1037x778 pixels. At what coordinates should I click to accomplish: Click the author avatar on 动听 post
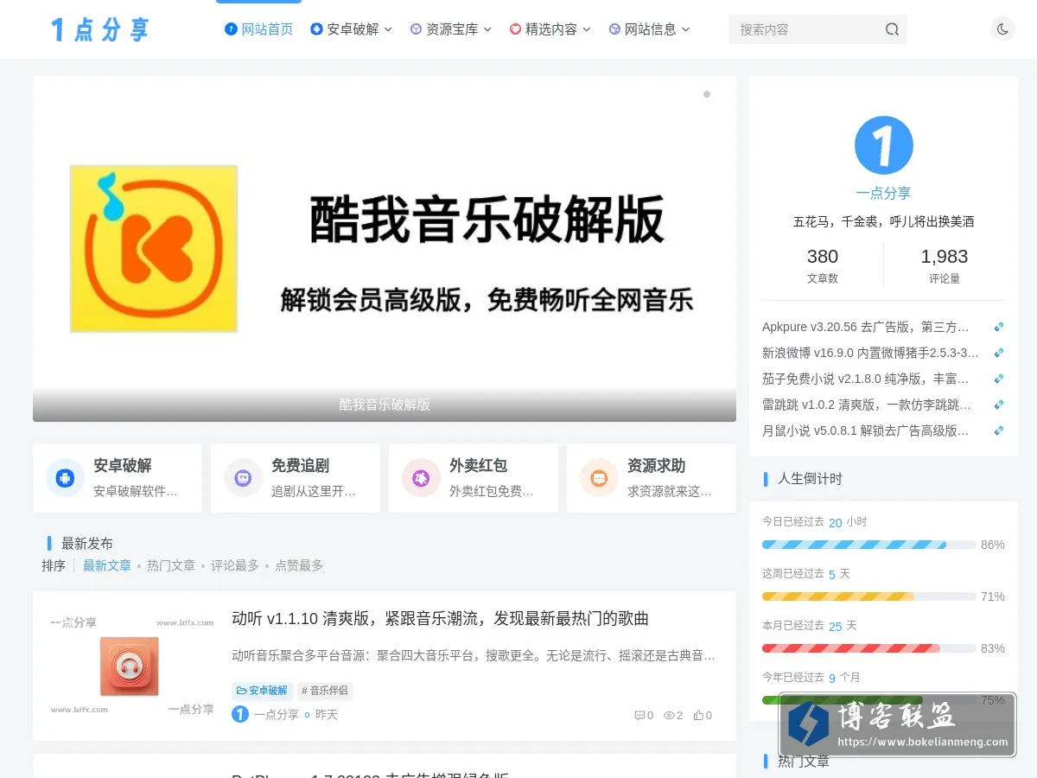[240, 714]
